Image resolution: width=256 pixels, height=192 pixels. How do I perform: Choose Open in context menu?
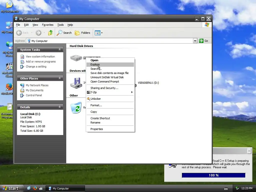pos(110,60)
